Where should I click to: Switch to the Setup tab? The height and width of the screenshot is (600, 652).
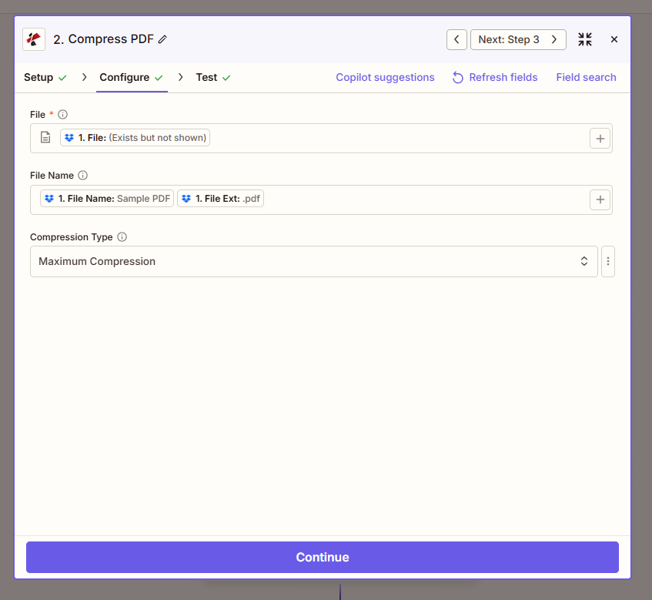[x=38, y=77]
